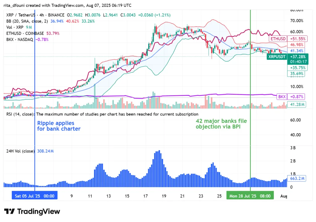Click the TradingView logo
The height and width of the screenshot is (222, 316).
pos(32,211)
